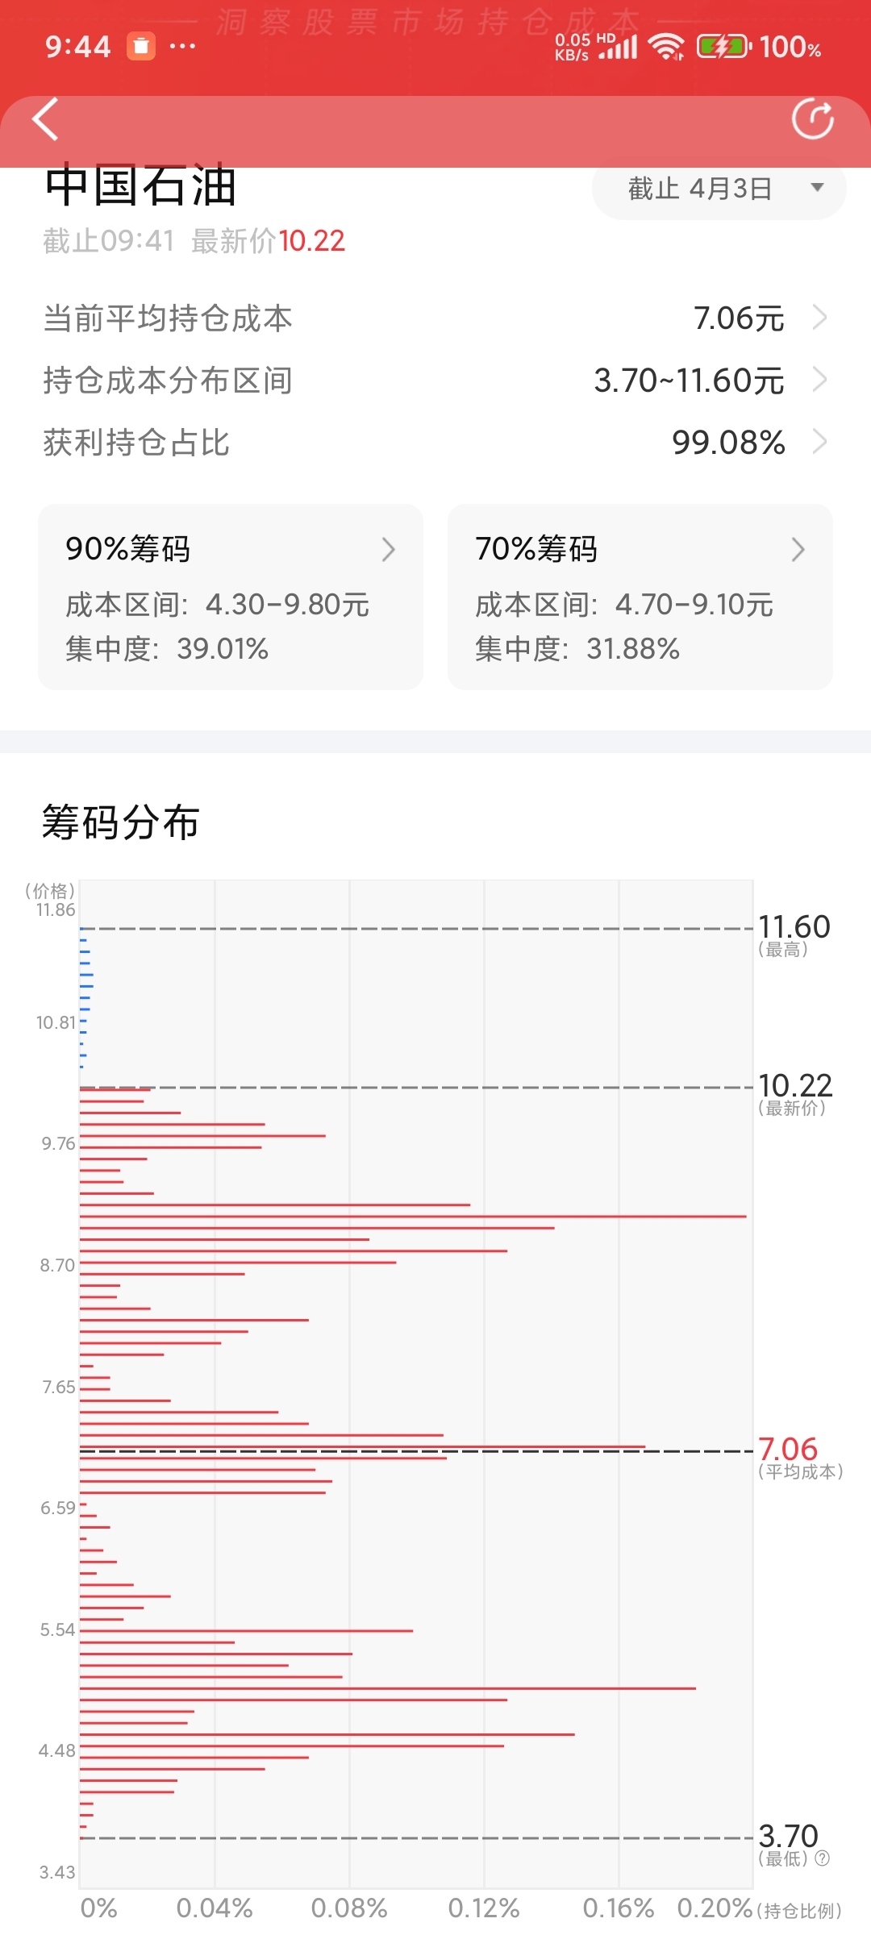Open 获利持仓占比 details chevron
Screen dimensions: 871x1935
coord(819,442)
